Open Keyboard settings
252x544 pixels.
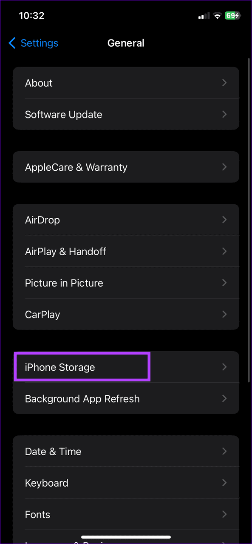point(126,483)
